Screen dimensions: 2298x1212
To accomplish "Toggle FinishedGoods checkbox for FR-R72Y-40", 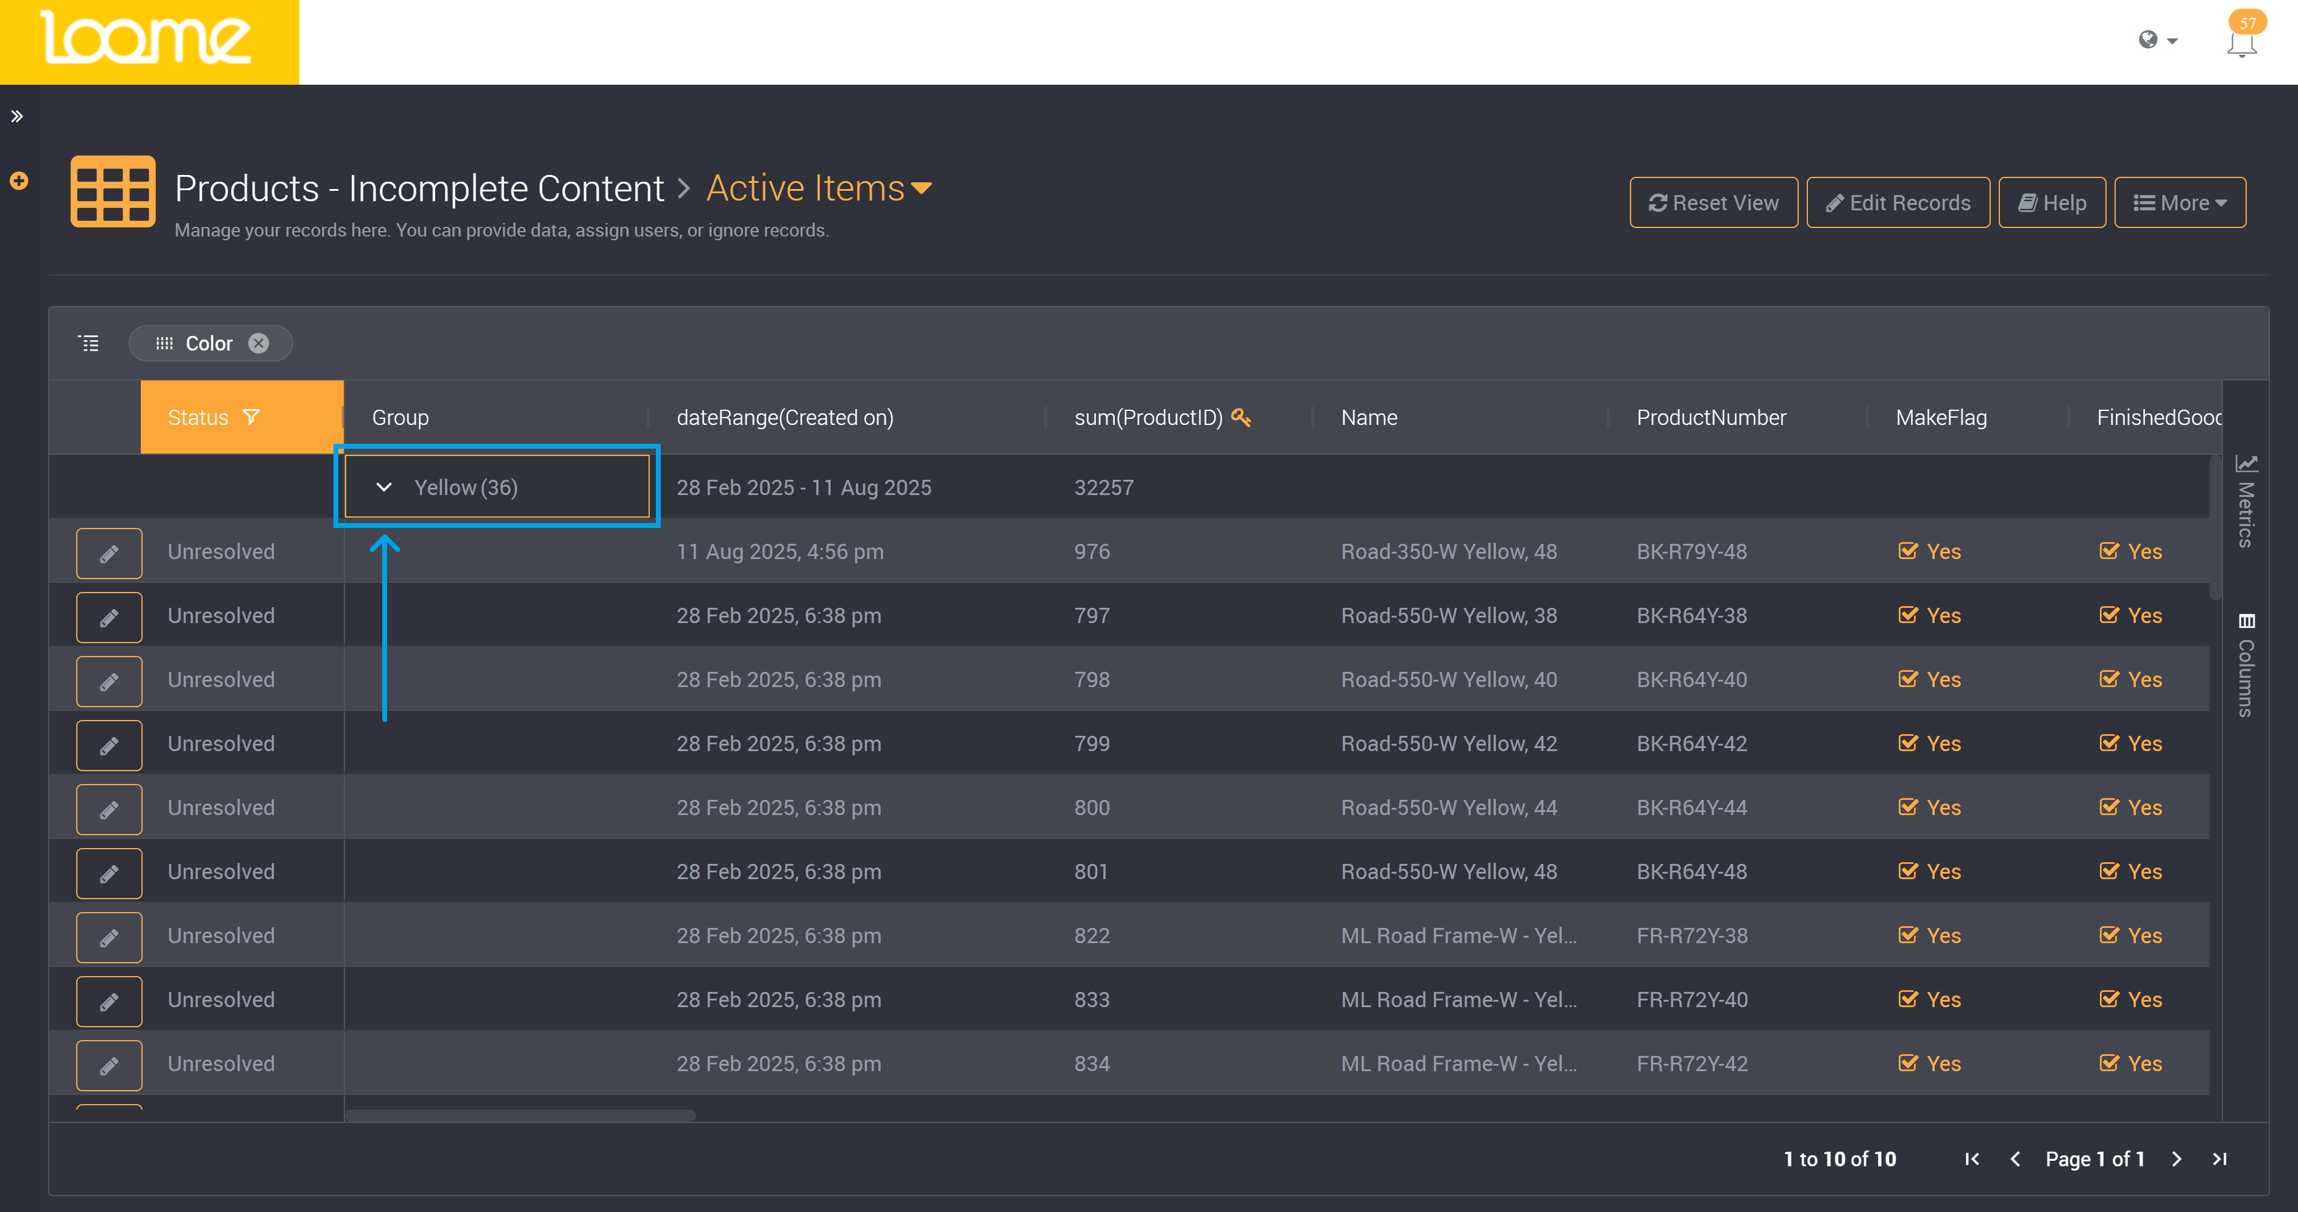I will pyautogui.click(x=2109, y=999).
